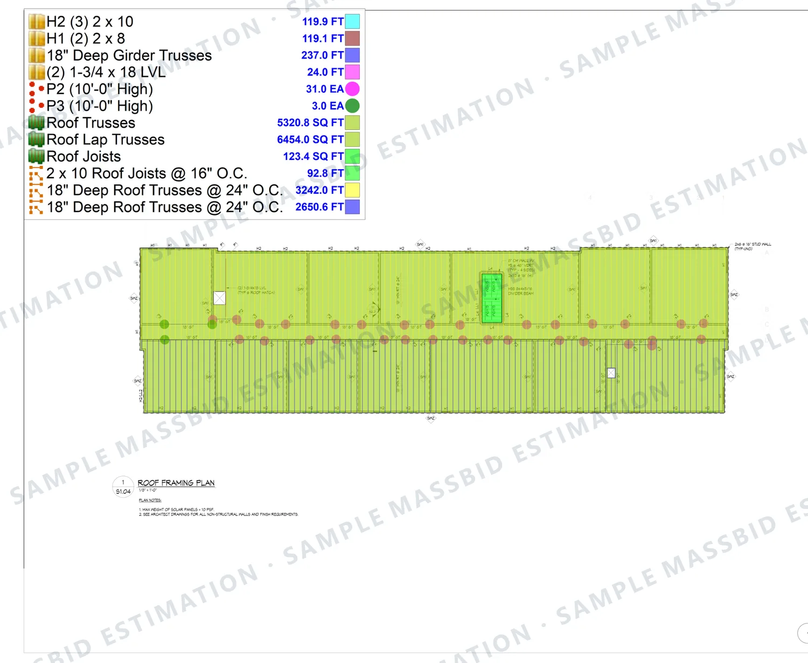The width and height of the screenshot is (808, 663).
Task: Click the 2x6 @ 16" STUD WALL annotation
Action: [x=753, y=246]
